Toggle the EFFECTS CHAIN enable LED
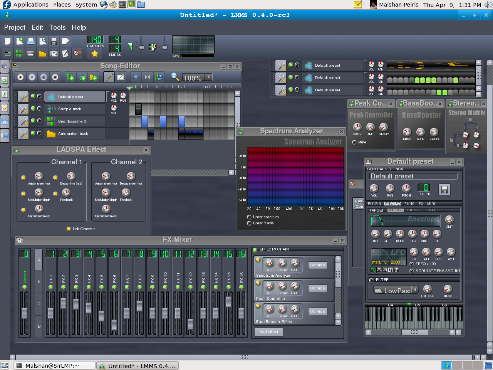The height and width of the screenshot is (370, 493). pyautogui.click(x=255, y=250)
